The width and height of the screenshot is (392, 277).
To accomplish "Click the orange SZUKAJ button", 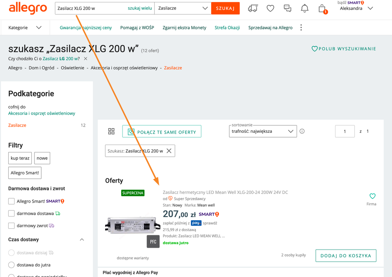I will click(x=225, y=8).
